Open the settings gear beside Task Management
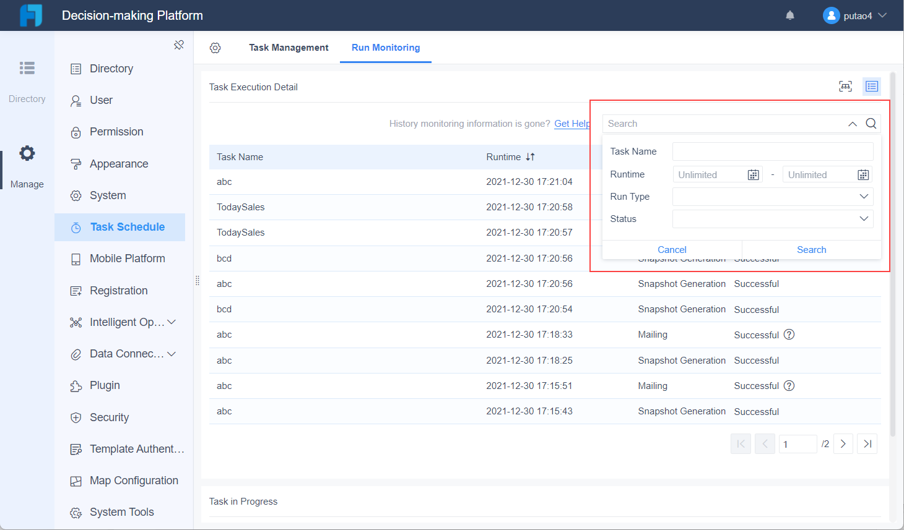 [215, 47]
